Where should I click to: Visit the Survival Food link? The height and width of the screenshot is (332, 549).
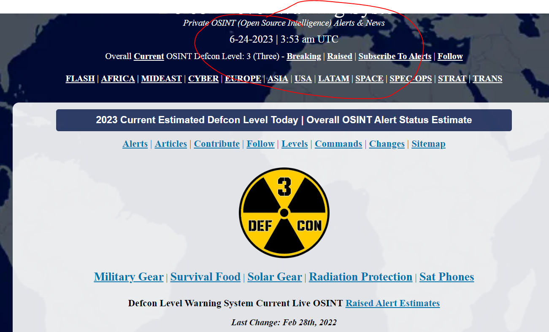pos(206,277)
